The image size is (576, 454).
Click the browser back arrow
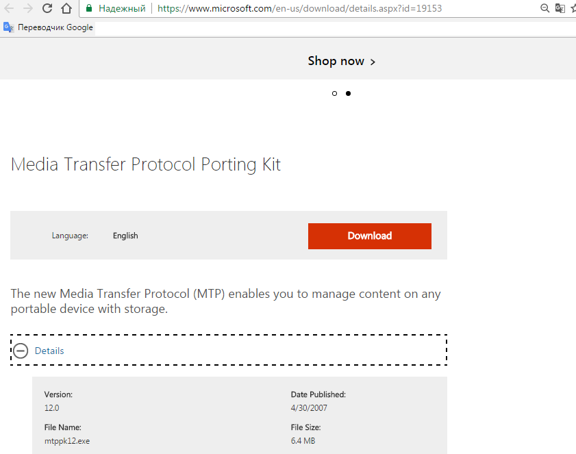[9, 9]
